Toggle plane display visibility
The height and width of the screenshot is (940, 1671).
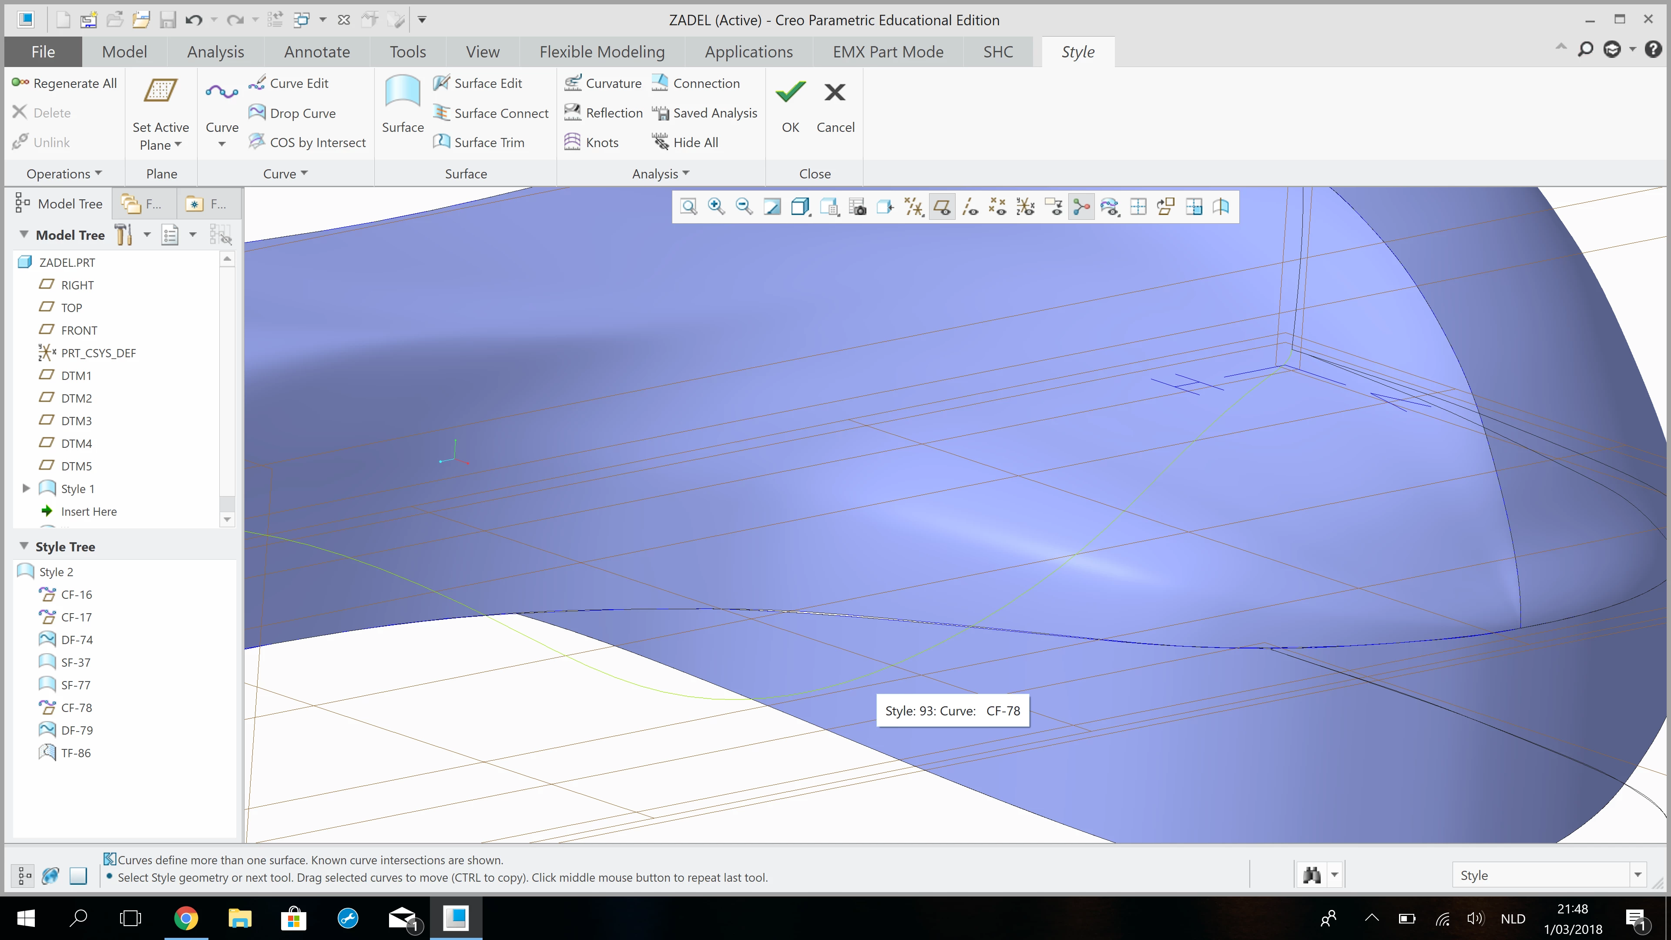[942, 207]
